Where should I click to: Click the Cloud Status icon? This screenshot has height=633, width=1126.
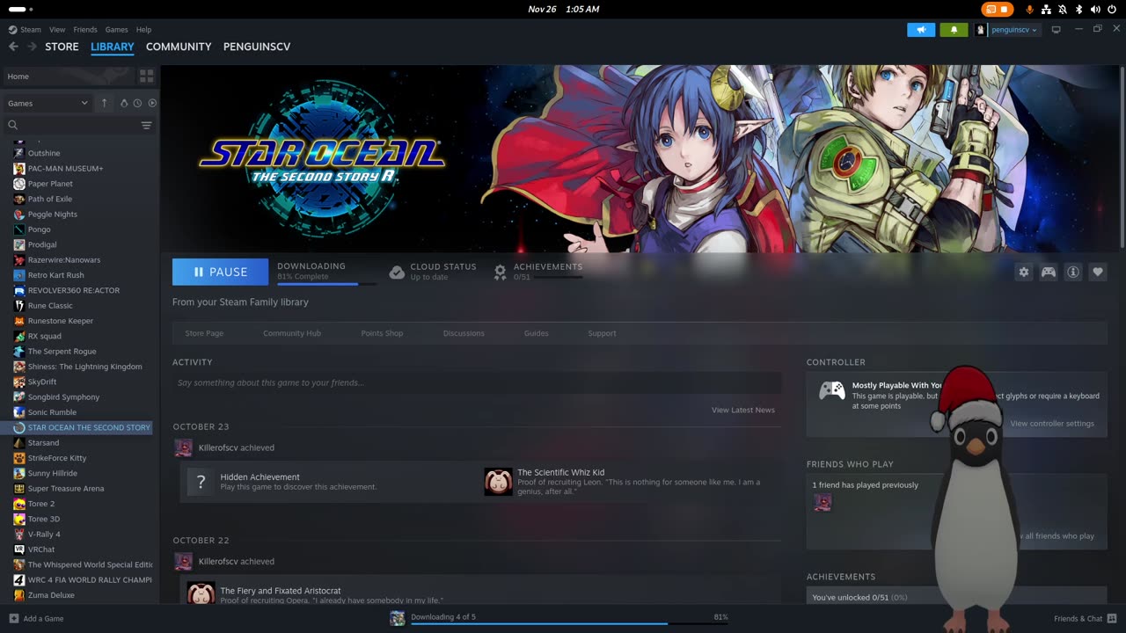tap(397, 272)
